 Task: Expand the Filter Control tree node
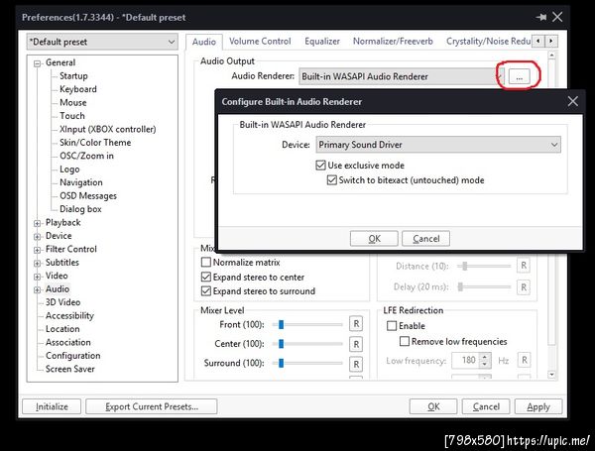[x=38, y=250]
